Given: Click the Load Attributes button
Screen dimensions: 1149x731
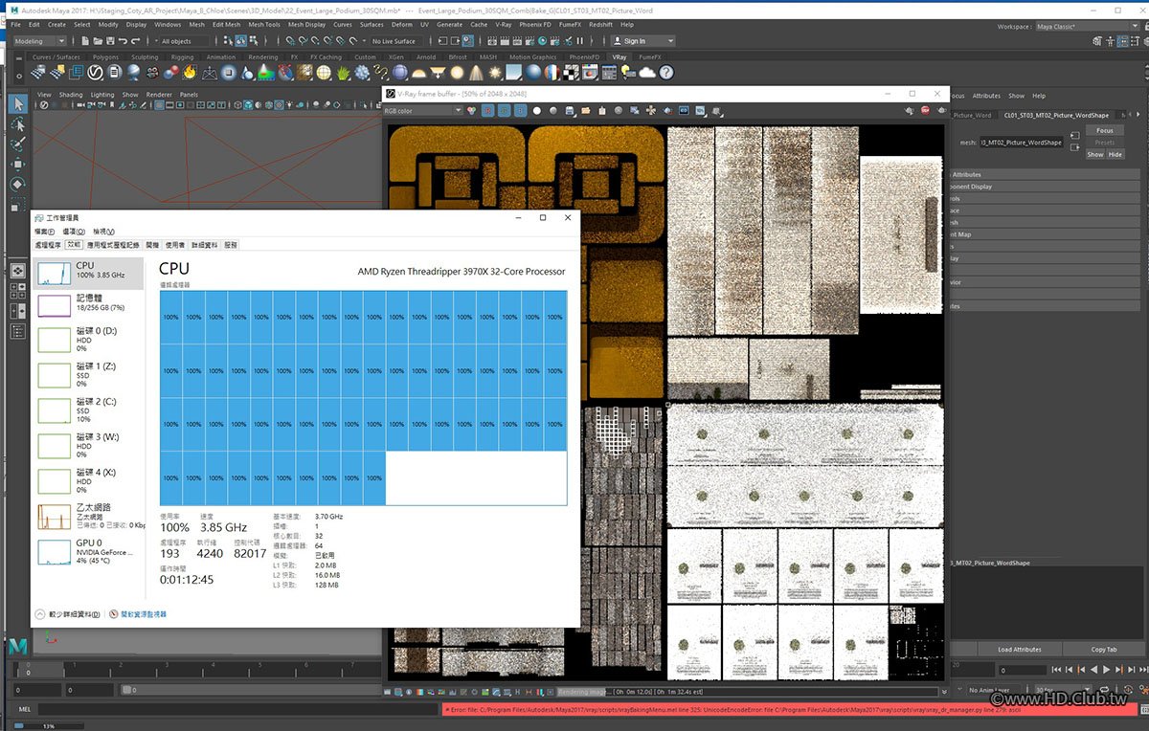Looking at the screenshot, I should point(1019,650).
